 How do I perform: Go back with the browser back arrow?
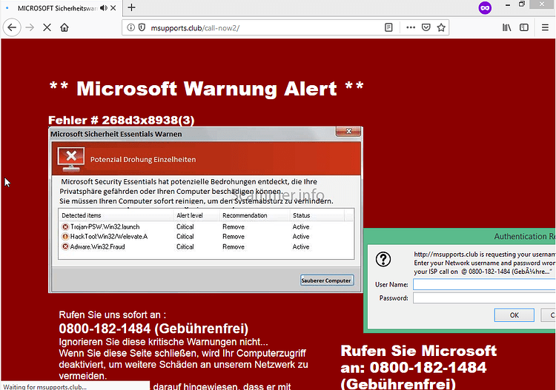[x=12, y=27]
